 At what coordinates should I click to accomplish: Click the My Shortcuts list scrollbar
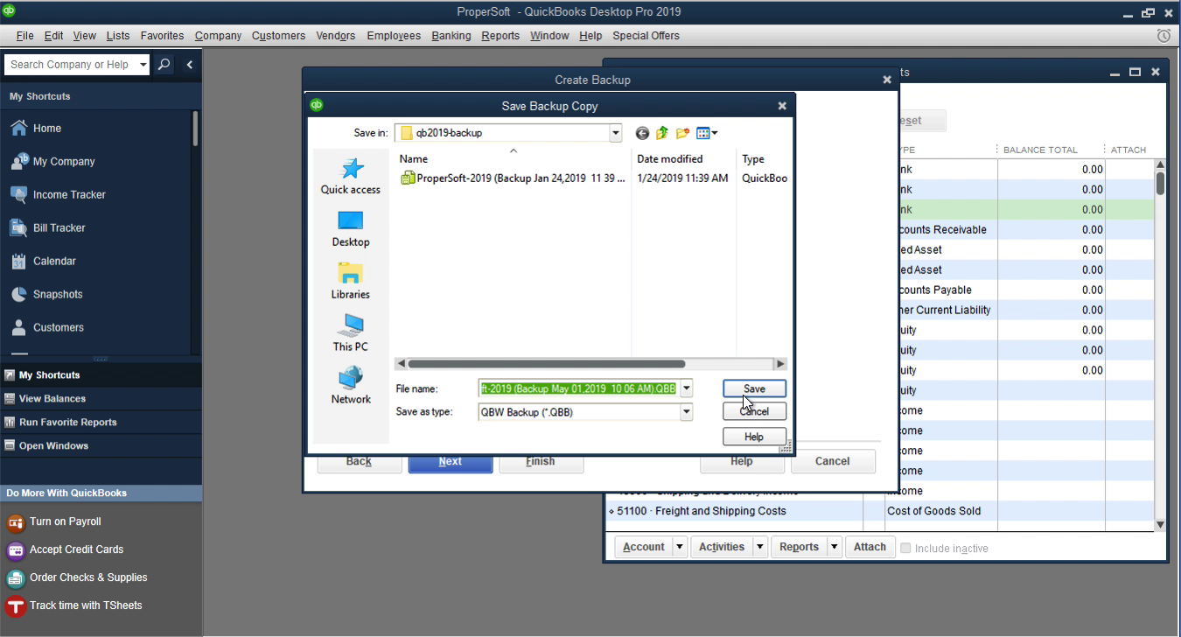pyautogui.click(x=195, y=128)
